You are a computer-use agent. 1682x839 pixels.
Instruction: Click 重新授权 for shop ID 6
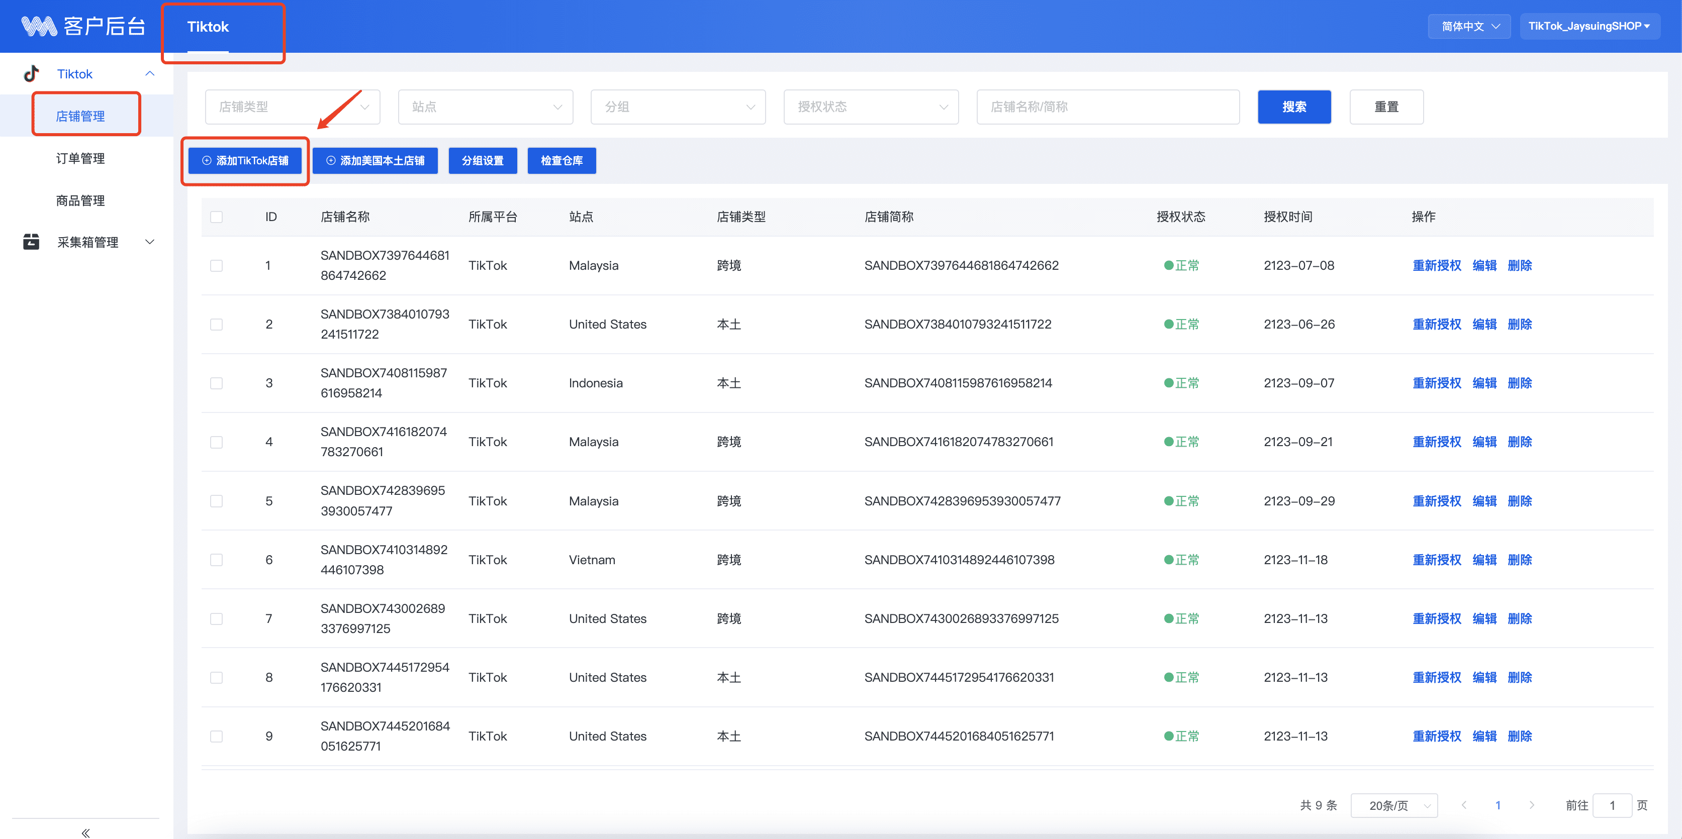pyautogui.click(x=1437, y=560)
